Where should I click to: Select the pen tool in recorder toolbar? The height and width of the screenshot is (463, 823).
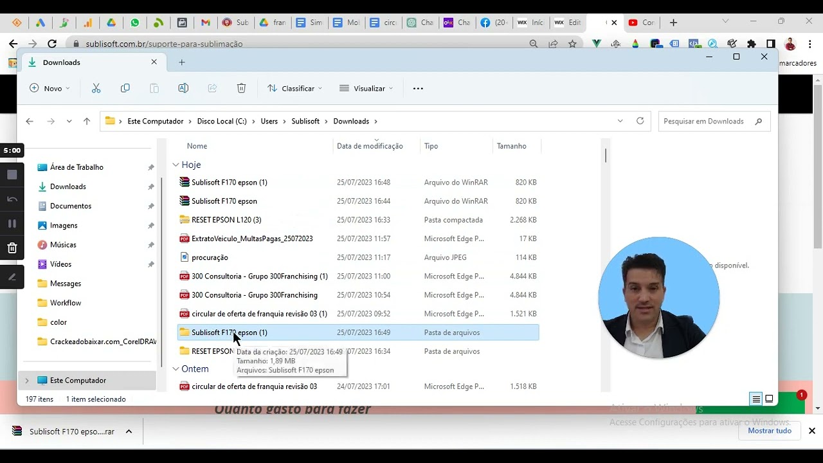[x=12, y=277]
